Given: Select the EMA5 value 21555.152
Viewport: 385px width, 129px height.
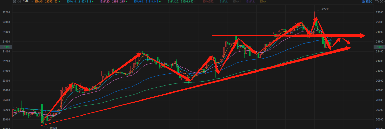Looking at the screenshot, I should 51,2.
